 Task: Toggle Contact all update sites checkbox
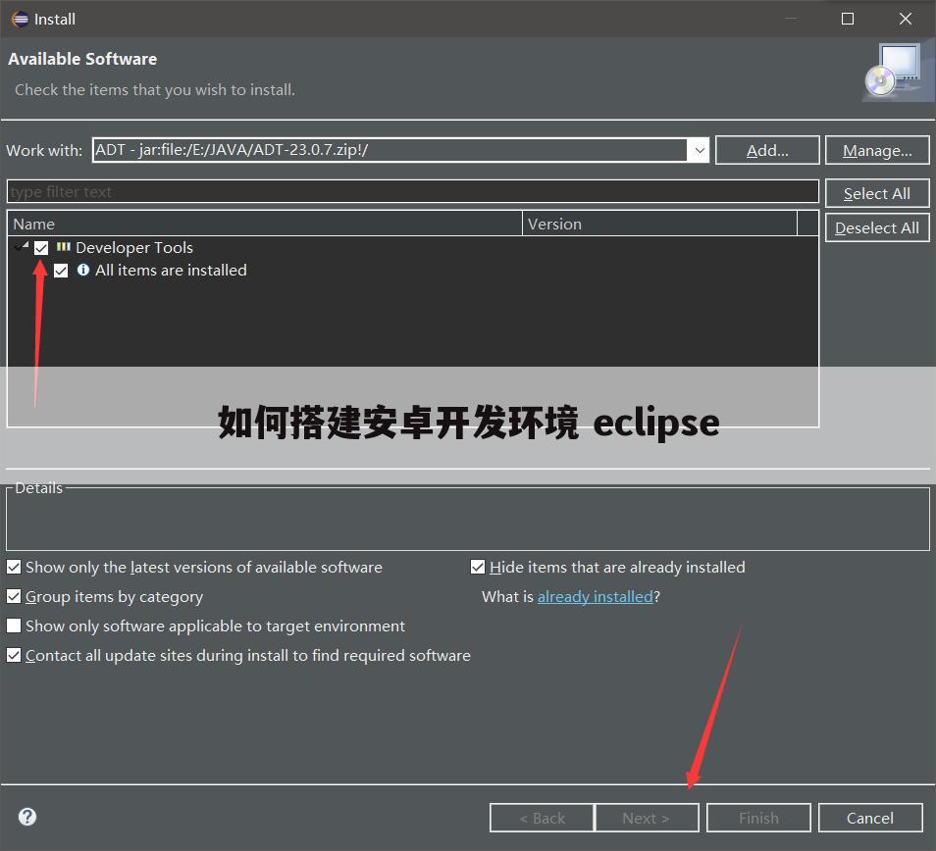tap(14, 655)
